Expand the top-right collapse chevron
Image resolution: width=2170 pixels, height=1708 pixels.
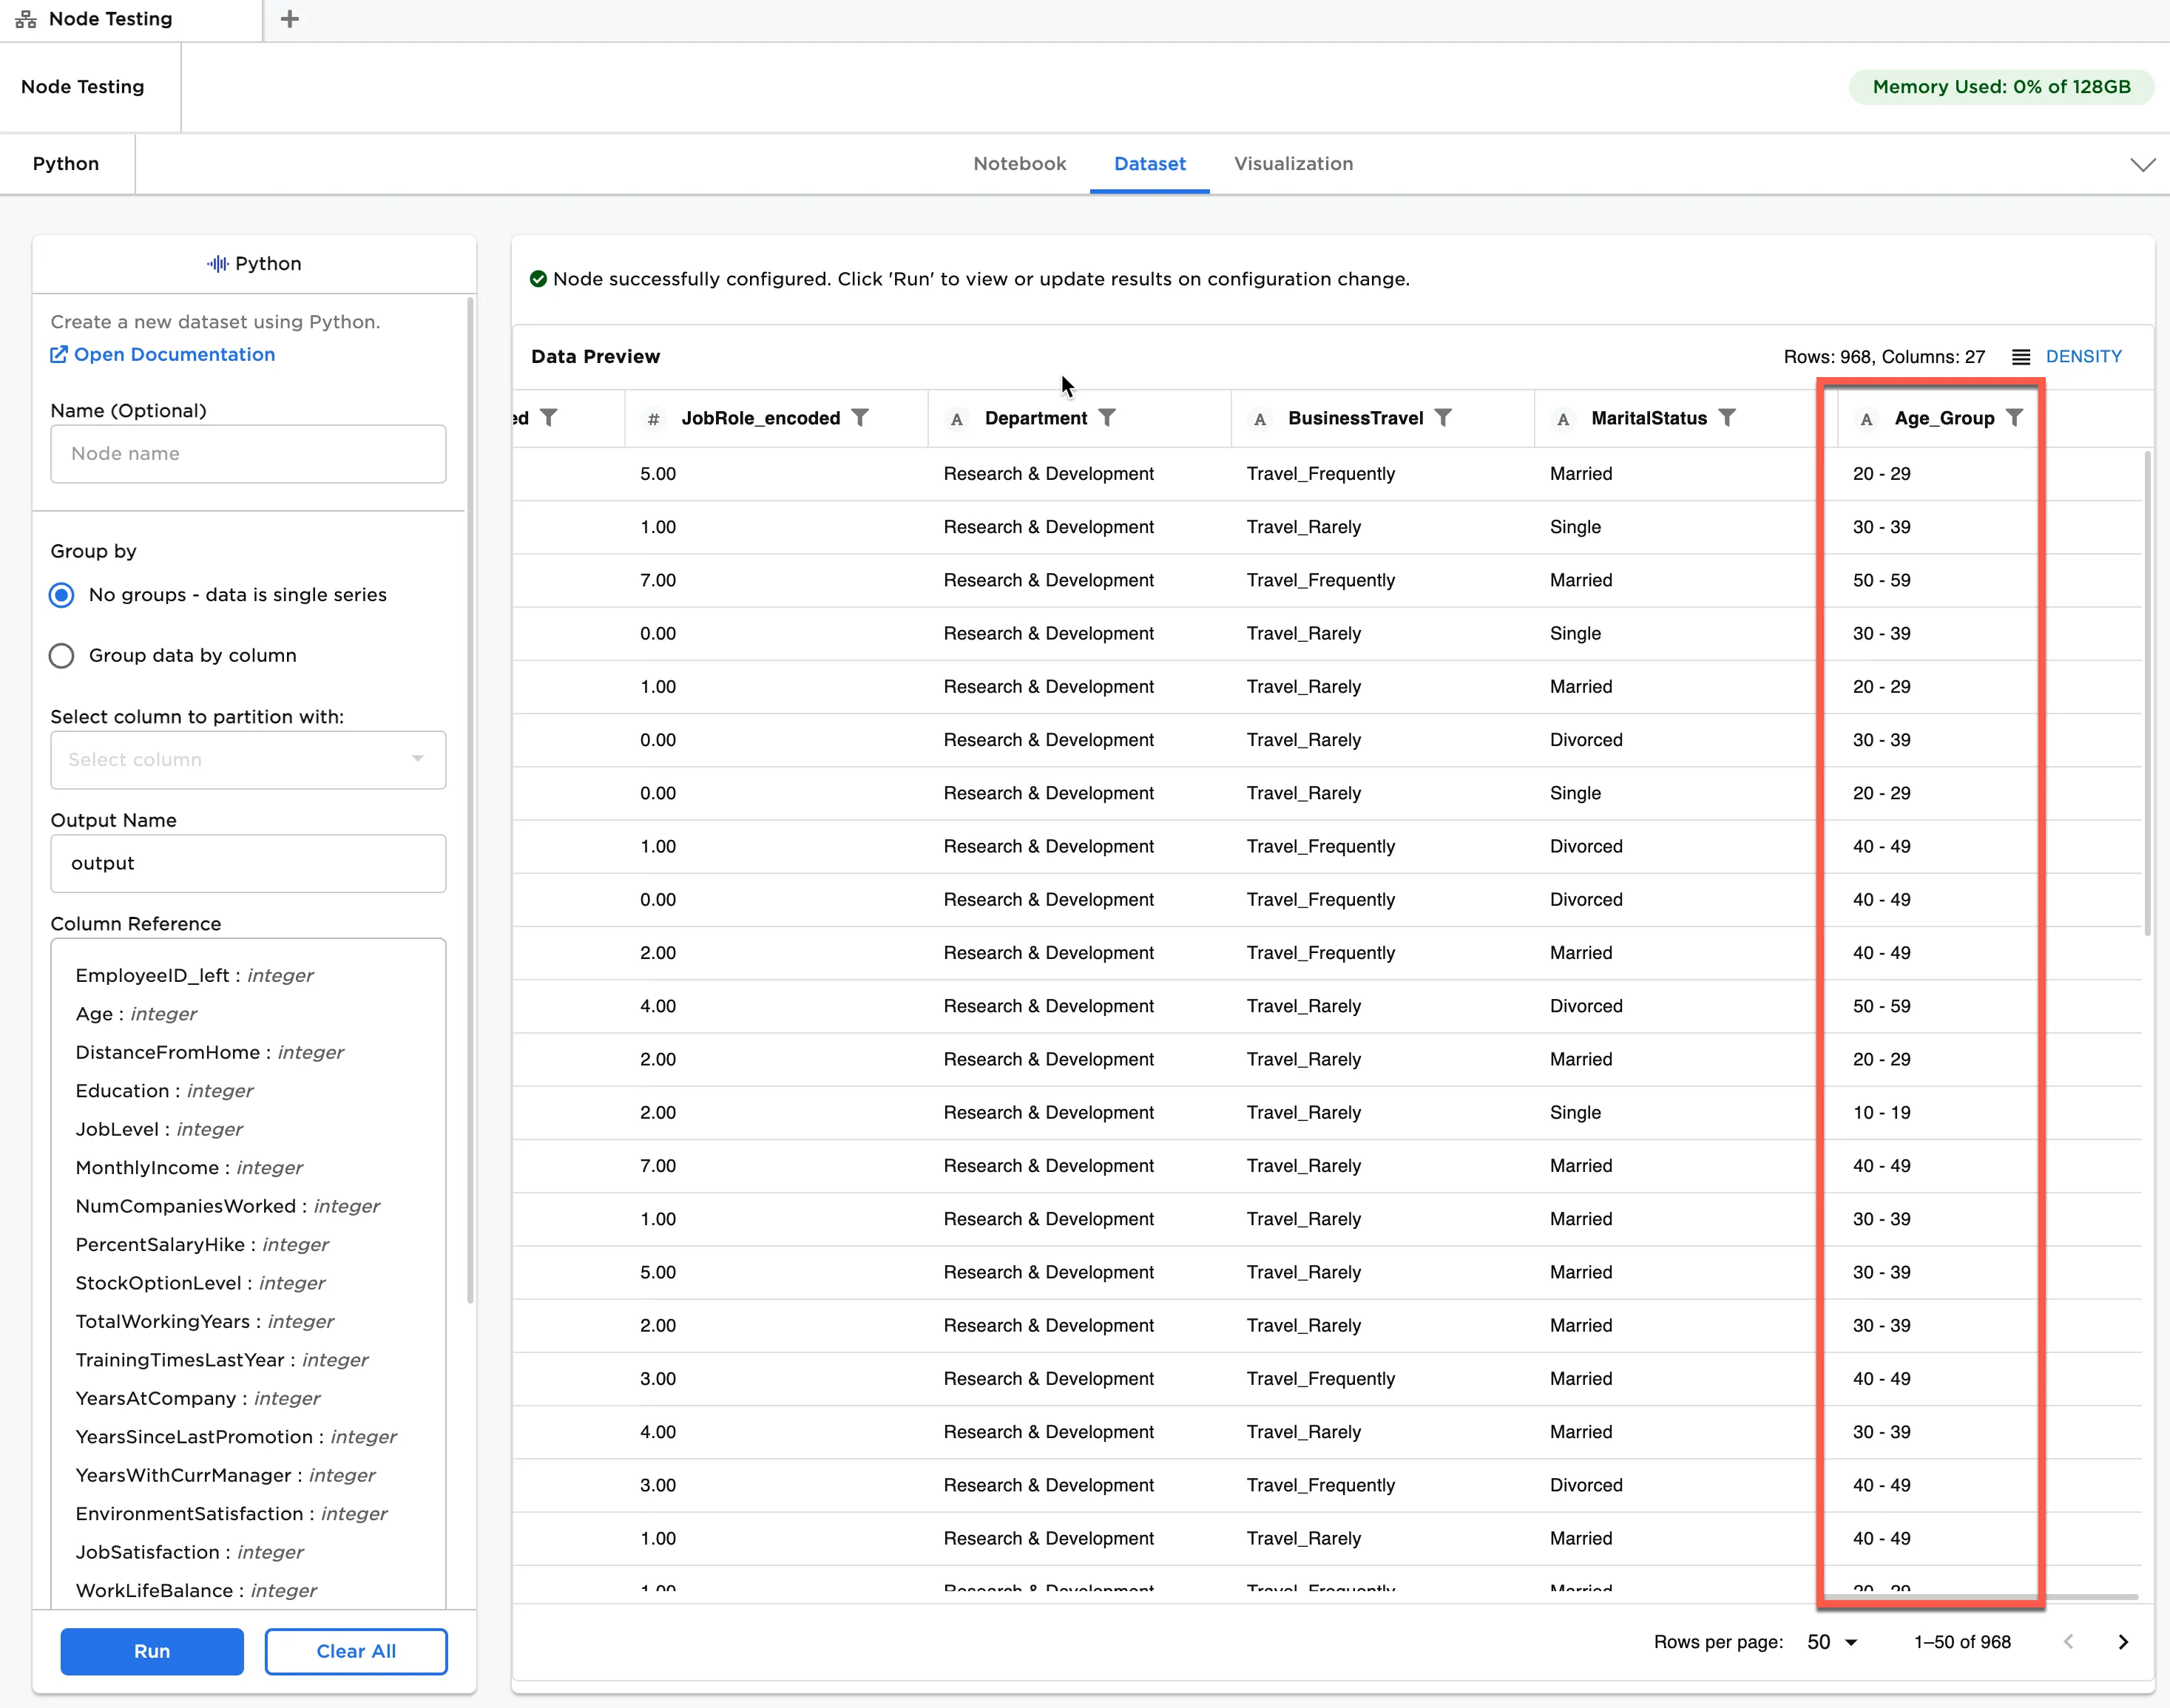(2142, 165)
